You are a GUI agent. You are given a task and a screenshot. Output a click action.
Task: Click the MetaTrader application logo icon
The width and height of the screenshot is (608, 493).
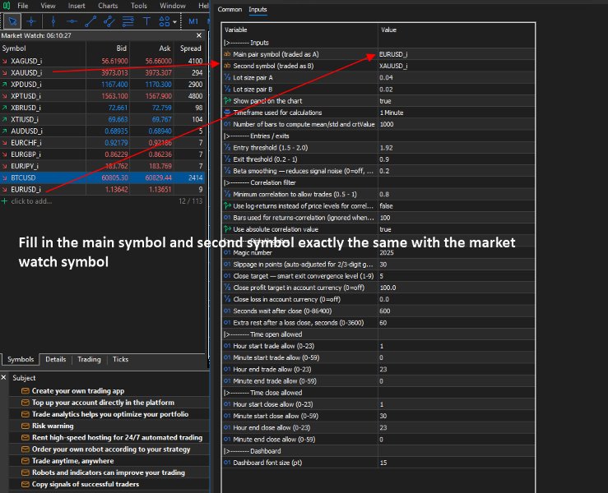(7, 6)
